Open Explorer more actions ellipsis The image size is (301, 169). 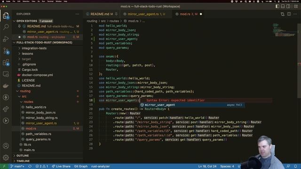point(77,14)
